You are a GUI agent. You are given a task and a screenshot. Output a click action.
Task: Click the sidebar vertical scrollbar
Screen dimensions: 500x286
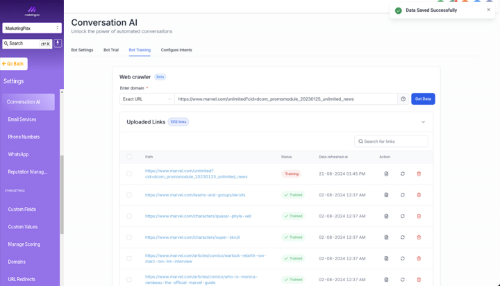pyautogui.click(x=62, y=194)
